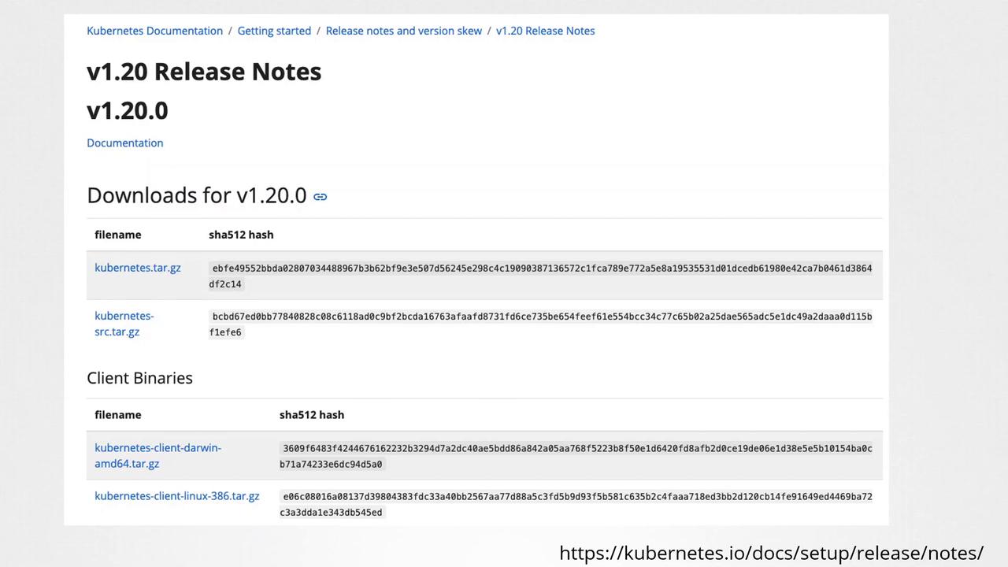Download the kubernetes-src.tar.gz file
Screen dimensions: 1008x567
pyautogui.click(x=124, y=324)
